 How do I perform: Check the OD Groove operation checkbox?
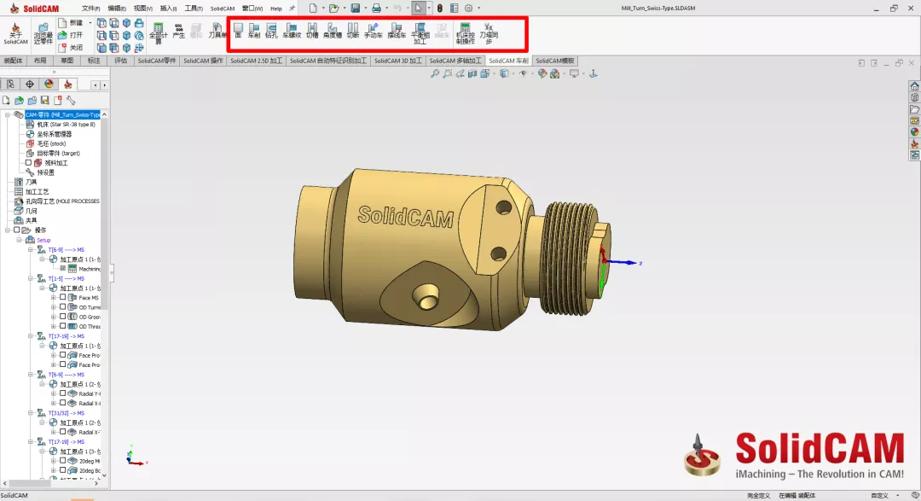(63, 317)
